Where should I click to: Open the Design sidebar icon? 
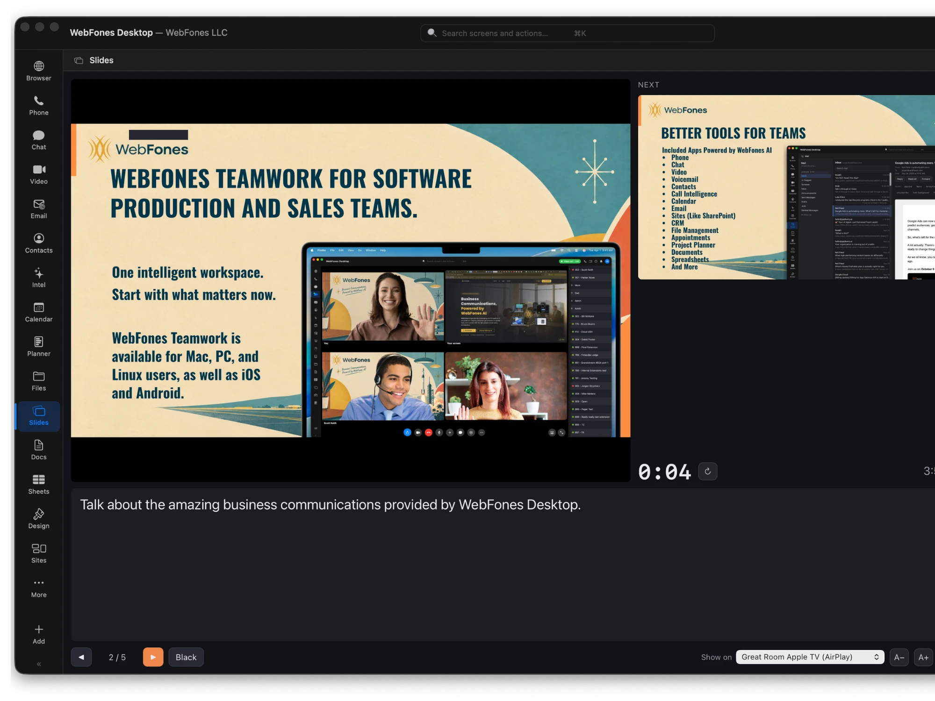(39, 519)
